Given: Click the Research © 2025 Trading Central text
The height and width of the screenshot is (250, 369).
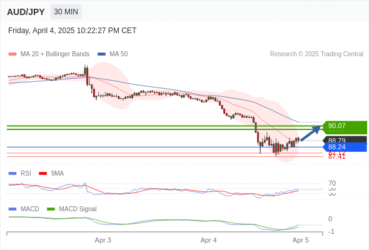Looking at the screenshot, I should (x=316, y=54).
